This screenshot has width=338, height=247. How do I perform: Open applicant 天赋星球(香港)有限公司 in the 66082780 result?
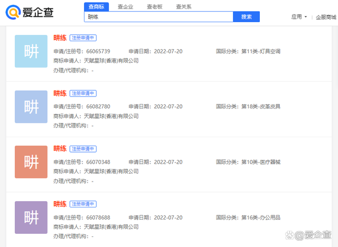point(111,116)
